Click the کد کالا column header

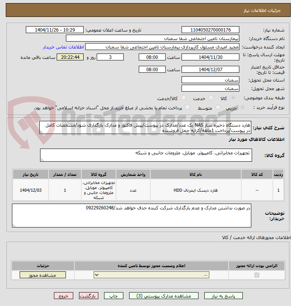[257, 174]
